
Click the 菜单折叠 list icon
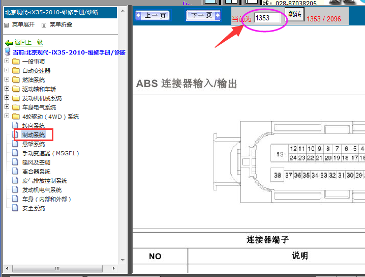point(44,25)
